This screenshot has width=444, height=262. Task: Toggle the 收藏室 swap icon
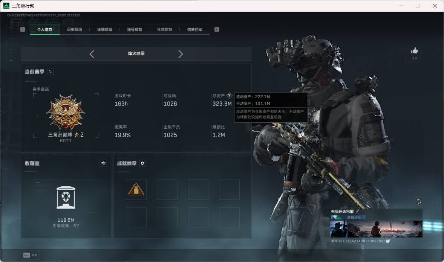point(103,163)
